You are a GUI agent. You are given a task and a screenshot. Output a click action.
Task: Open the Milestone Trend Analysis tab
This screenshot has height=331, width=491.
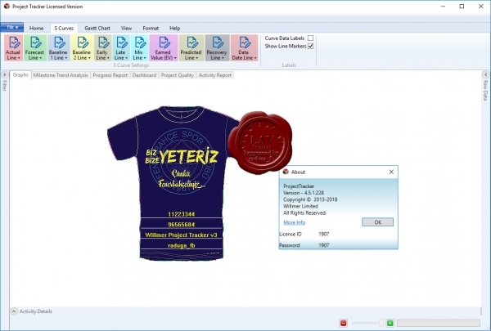(61, 75)
